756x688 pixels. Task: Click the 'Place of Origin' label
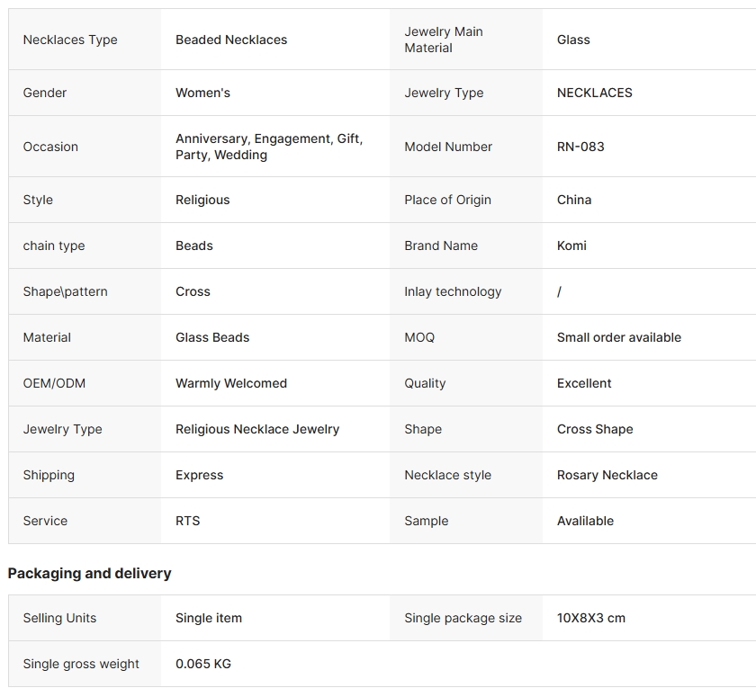[447, 200]
